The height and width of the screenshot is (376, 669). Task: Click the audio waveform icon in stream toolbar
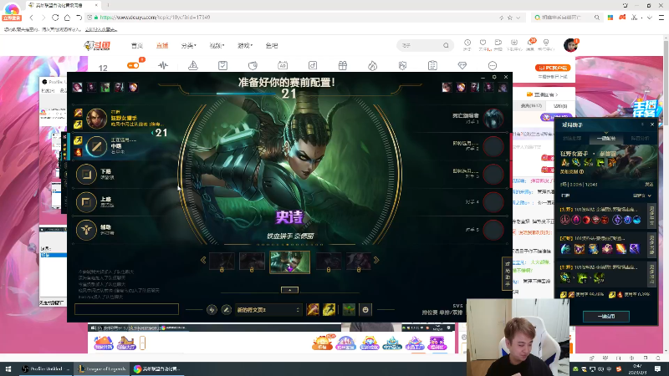click(163, 65)
